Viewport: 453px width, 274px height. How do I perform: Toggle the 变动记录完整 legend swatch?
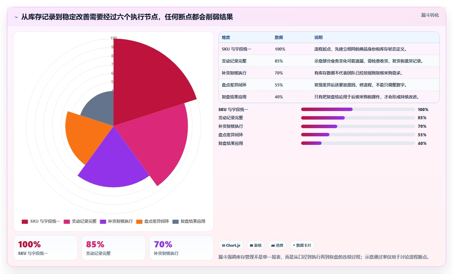pyautogui.click(x=66, y=221)
